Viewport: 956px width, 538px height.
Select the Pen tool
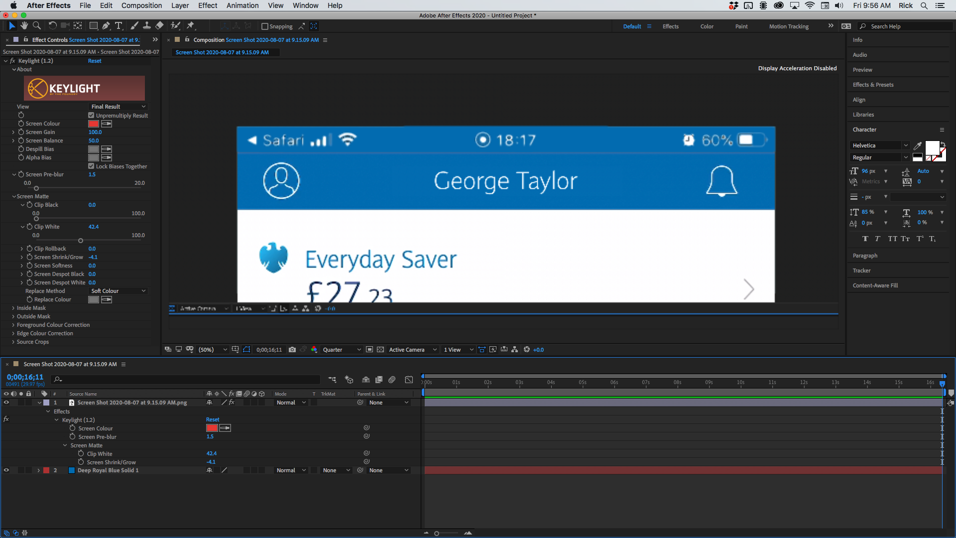click(106, 25)
